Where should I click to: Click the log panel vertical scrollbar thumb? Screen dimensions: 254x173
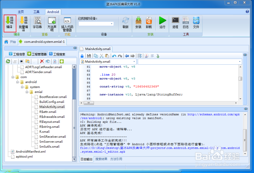tap(245, 140)
